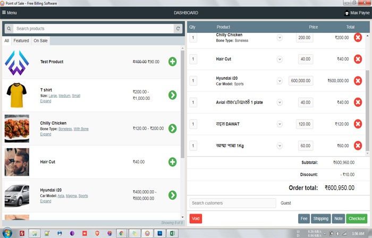The image size is (372, 238).
Task: Add Test Product with green plus icon
Action: pos(172,62)
